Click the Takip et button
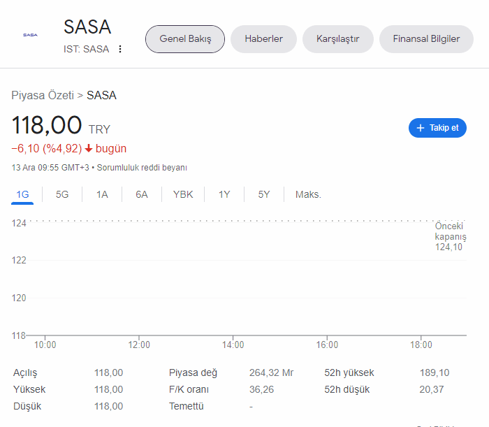Viewport: 489px width, 427px height. (x=437, y=128)
